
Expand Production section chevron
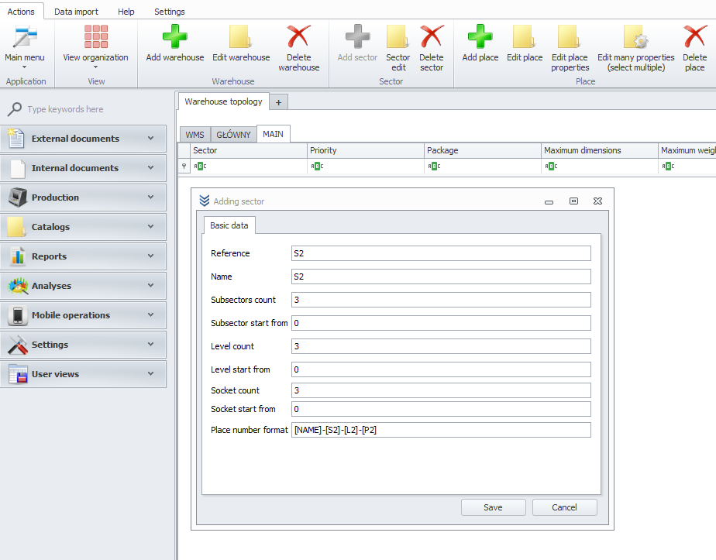(x=150, y=198)
